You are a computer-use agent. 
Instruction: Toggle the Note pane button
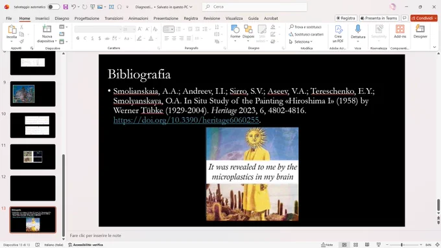click(x=327, y=245)
